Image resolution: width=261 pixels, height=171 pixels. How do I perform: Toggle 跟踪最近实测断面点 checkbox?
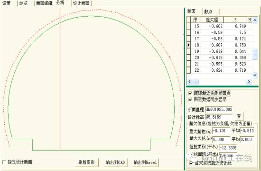190,93
